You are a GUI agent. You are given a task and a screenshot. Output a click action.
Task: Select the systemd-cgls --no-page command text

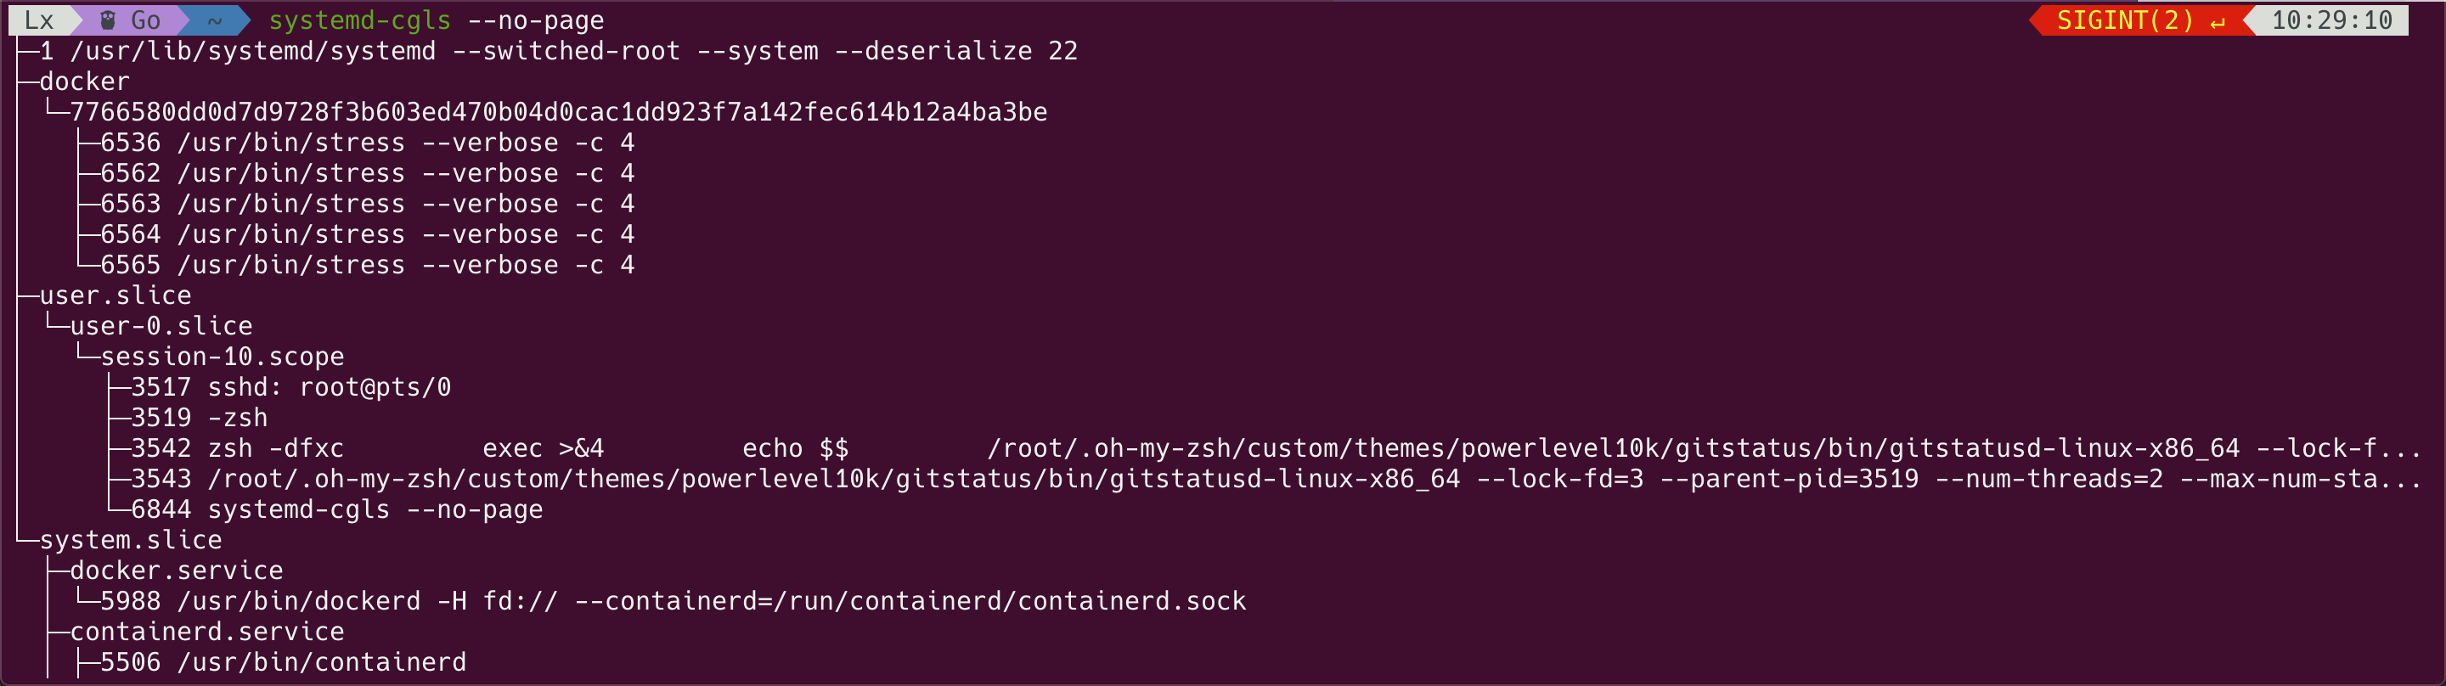(x=436, y=20)
